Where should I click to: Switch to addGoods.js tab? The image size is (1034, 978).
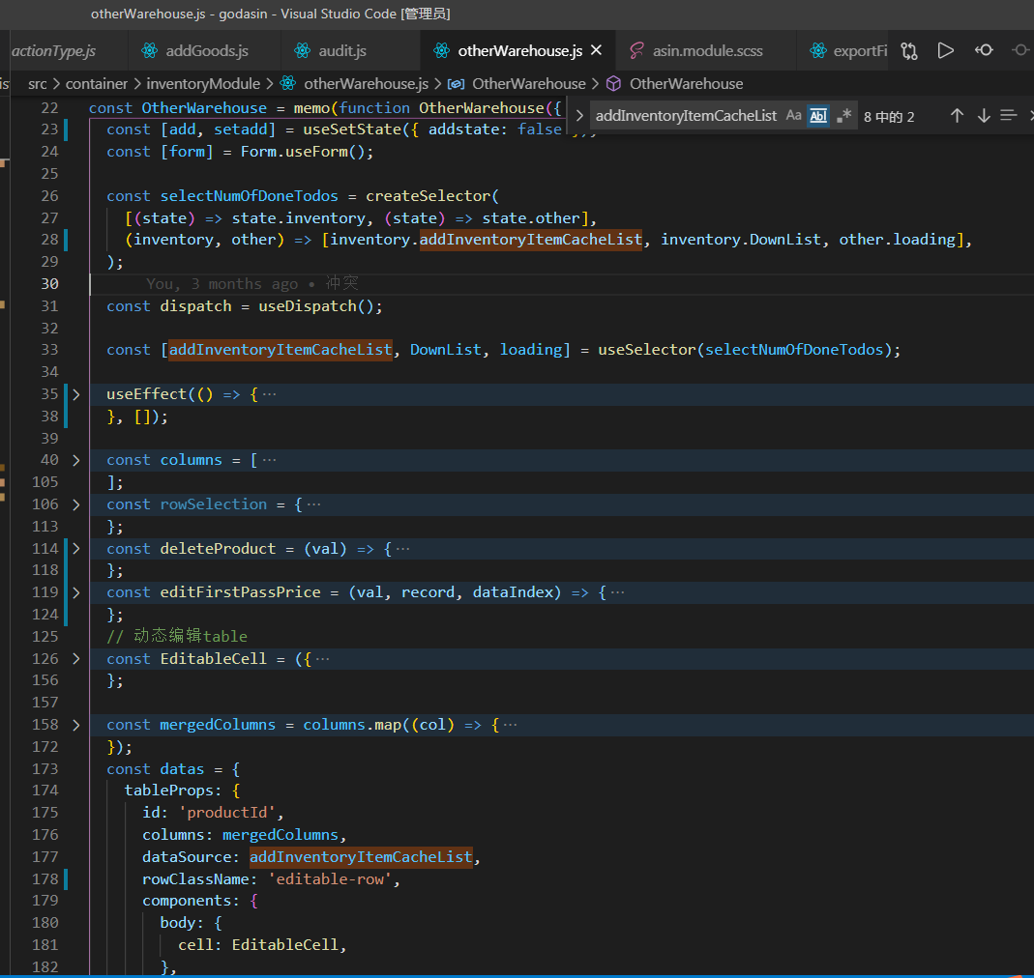tap(206, 50)
